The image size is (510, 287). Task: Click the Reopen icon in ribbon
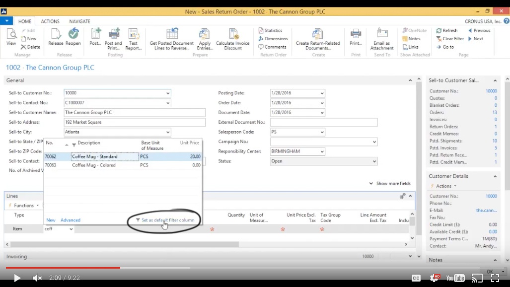coord(73,37)
